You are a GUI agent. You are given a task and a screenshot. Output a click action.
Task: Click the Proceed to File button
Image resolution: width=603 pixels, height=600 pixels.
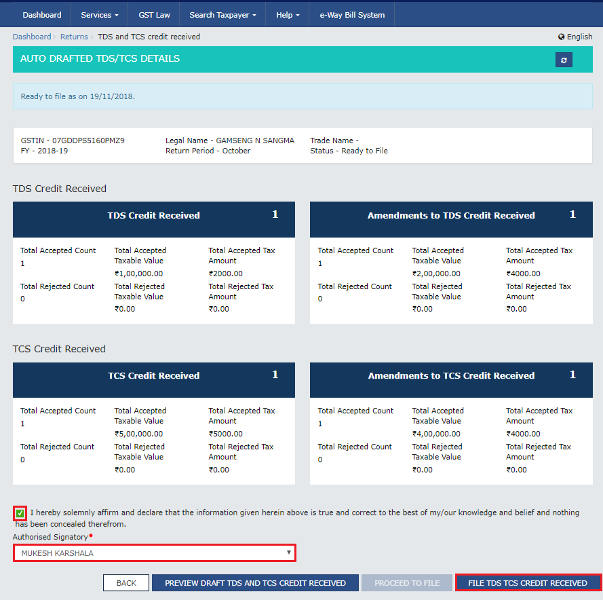pyautogui.click(x=407, y=582)
